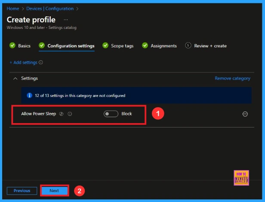This screenshot has width=265, height=202.
Task: Click the Settings category heading
Action: coord(29,78)
